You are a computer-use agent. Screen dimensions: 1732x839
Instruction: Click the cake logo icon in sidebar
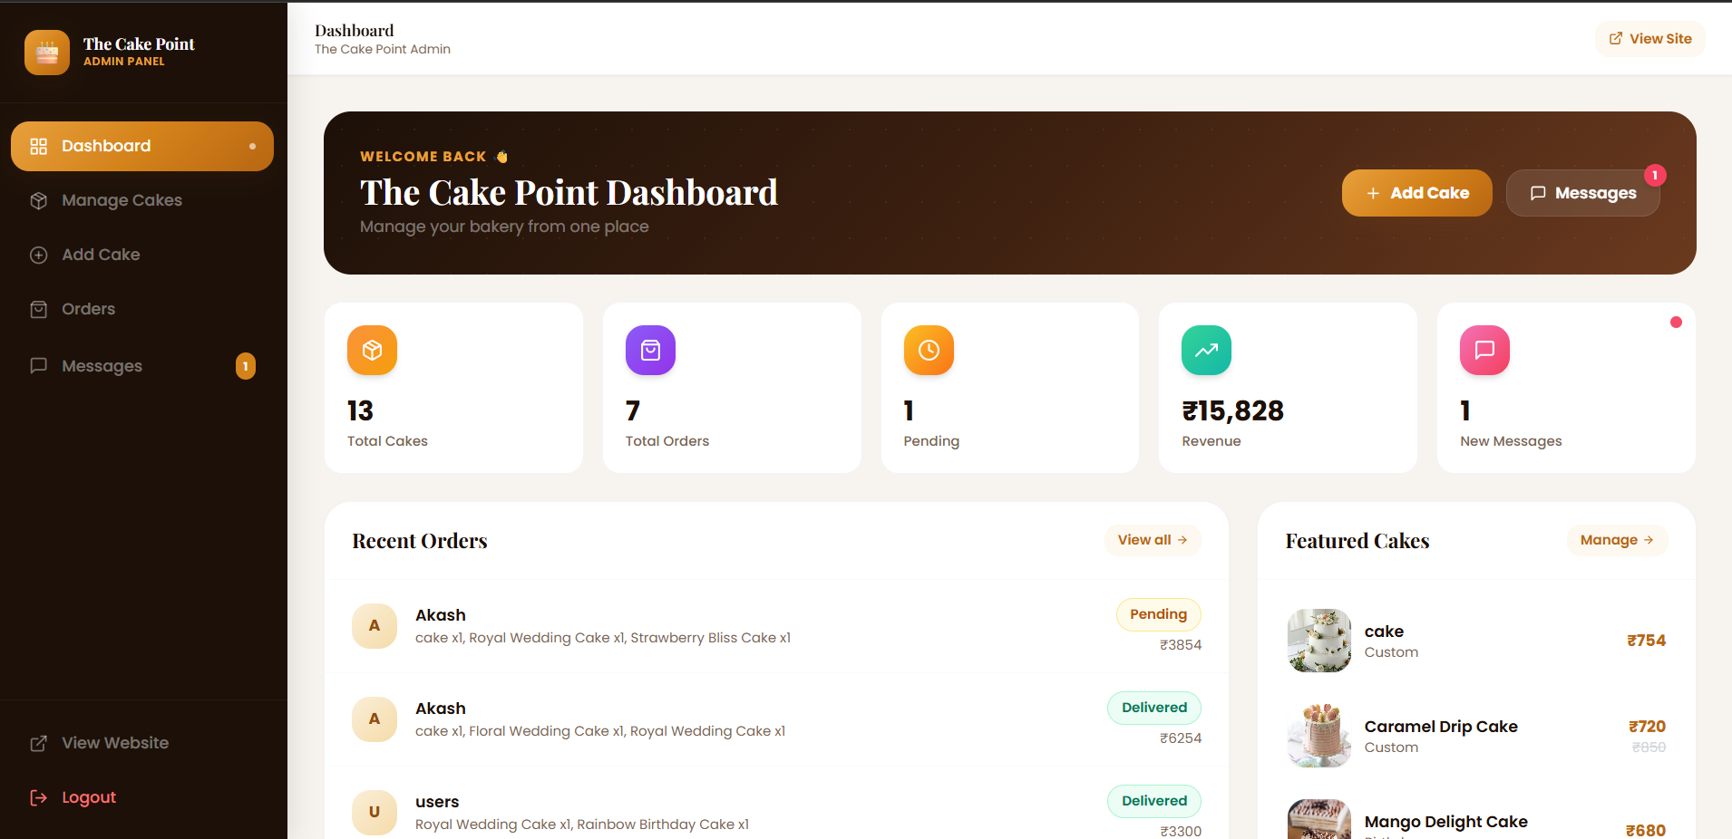tap(47, 53)
